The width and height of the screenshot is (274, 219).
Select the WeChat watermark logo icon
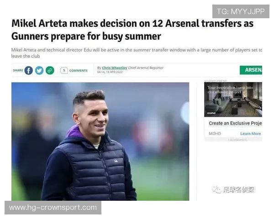216,190
